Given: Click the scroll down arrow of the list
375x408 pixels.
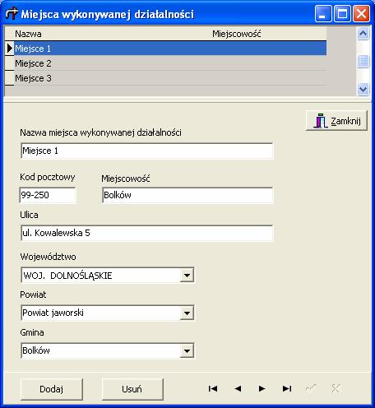Looking at the screenshot, I should 363,90.
